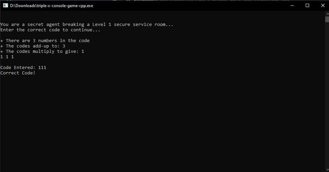Viewport: 329px width, 172px height.
Task: Click the typed "1 1 1" input line
Action: pyautogui.click(x=7, y=57)
